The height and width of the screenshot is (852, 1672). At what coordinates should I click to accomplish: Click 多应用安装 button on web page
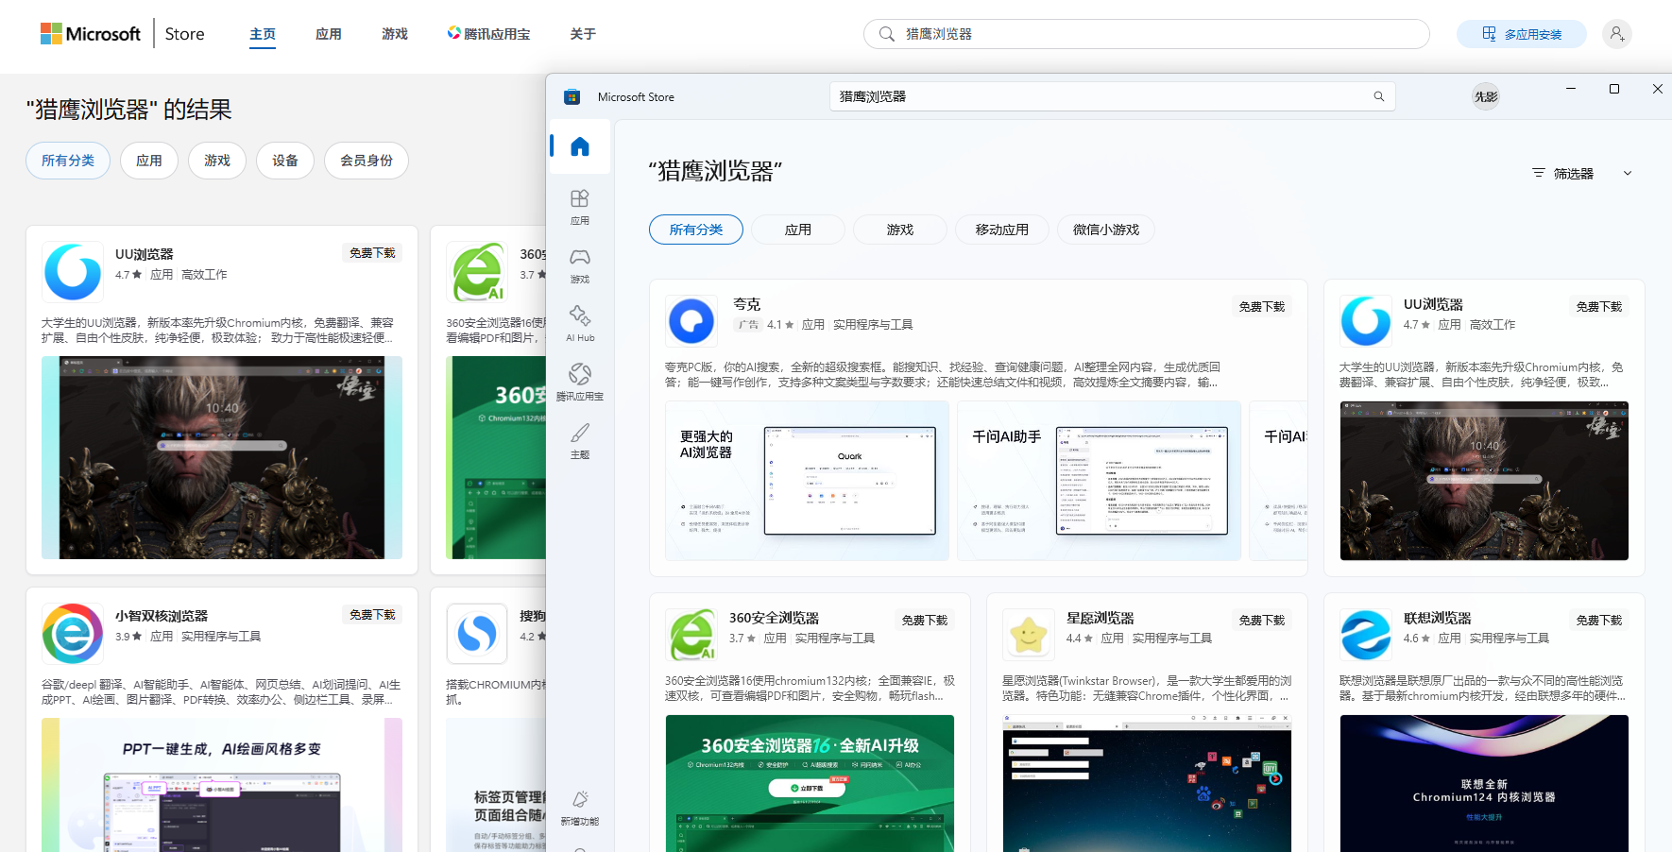click(x=1522, y=34)
